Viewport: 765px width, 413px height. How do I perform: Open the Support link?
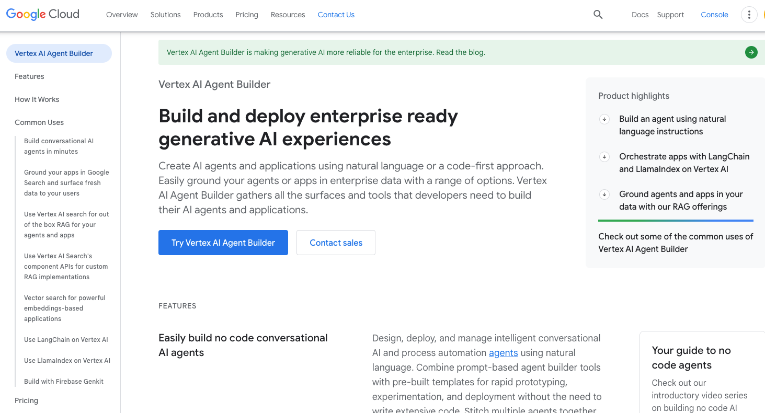(670, 15)
